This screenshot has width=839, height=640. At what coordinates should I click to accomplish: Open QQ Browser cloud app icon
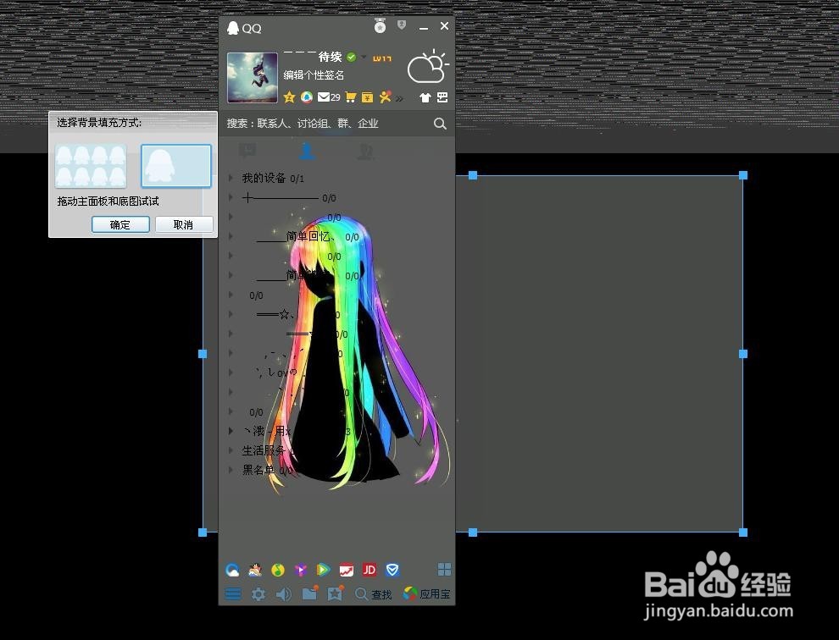[x=233, y=570]
